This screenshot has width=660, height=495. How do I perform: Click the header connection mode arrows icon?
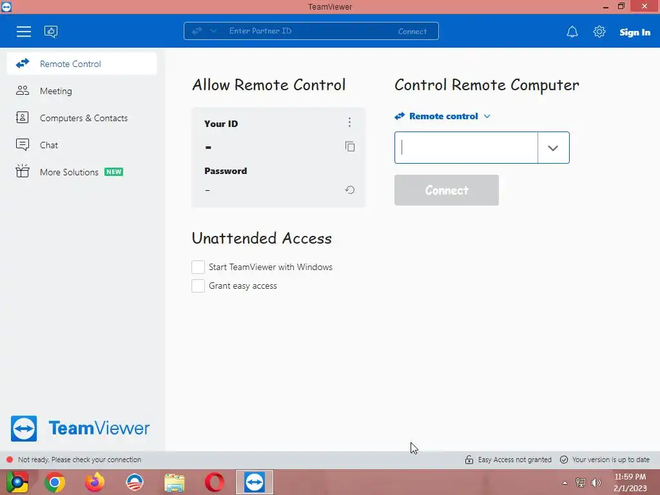[x=197, y=31]
